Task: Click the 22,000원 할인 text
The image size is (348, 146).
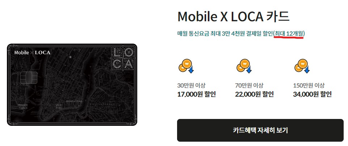Action: click(x=254, y=94)
